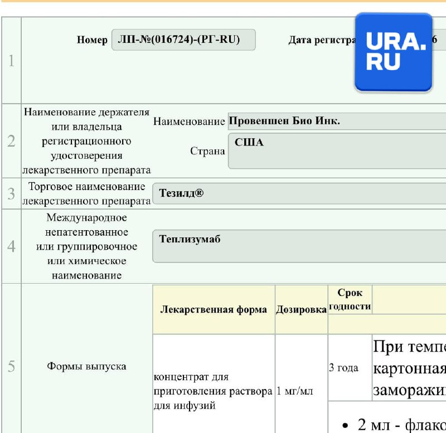Viewport: 446px width, 433px height.
Task: Click row number 3
Action: (11, 193)
